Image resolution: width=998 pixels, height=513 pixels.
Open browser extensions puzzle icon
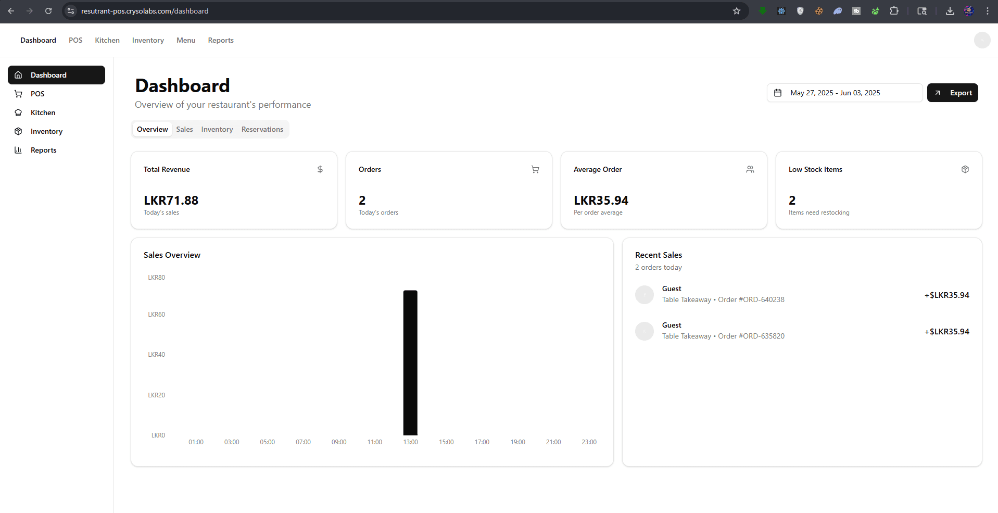[x=894, y=11]
